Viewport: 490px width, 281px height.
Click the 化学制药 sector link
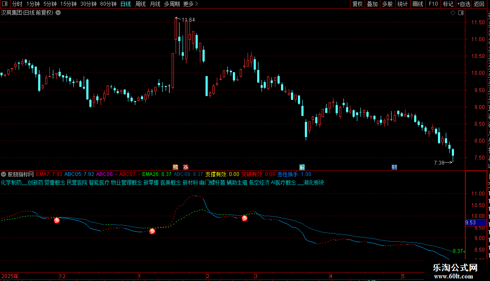[11, 182]
